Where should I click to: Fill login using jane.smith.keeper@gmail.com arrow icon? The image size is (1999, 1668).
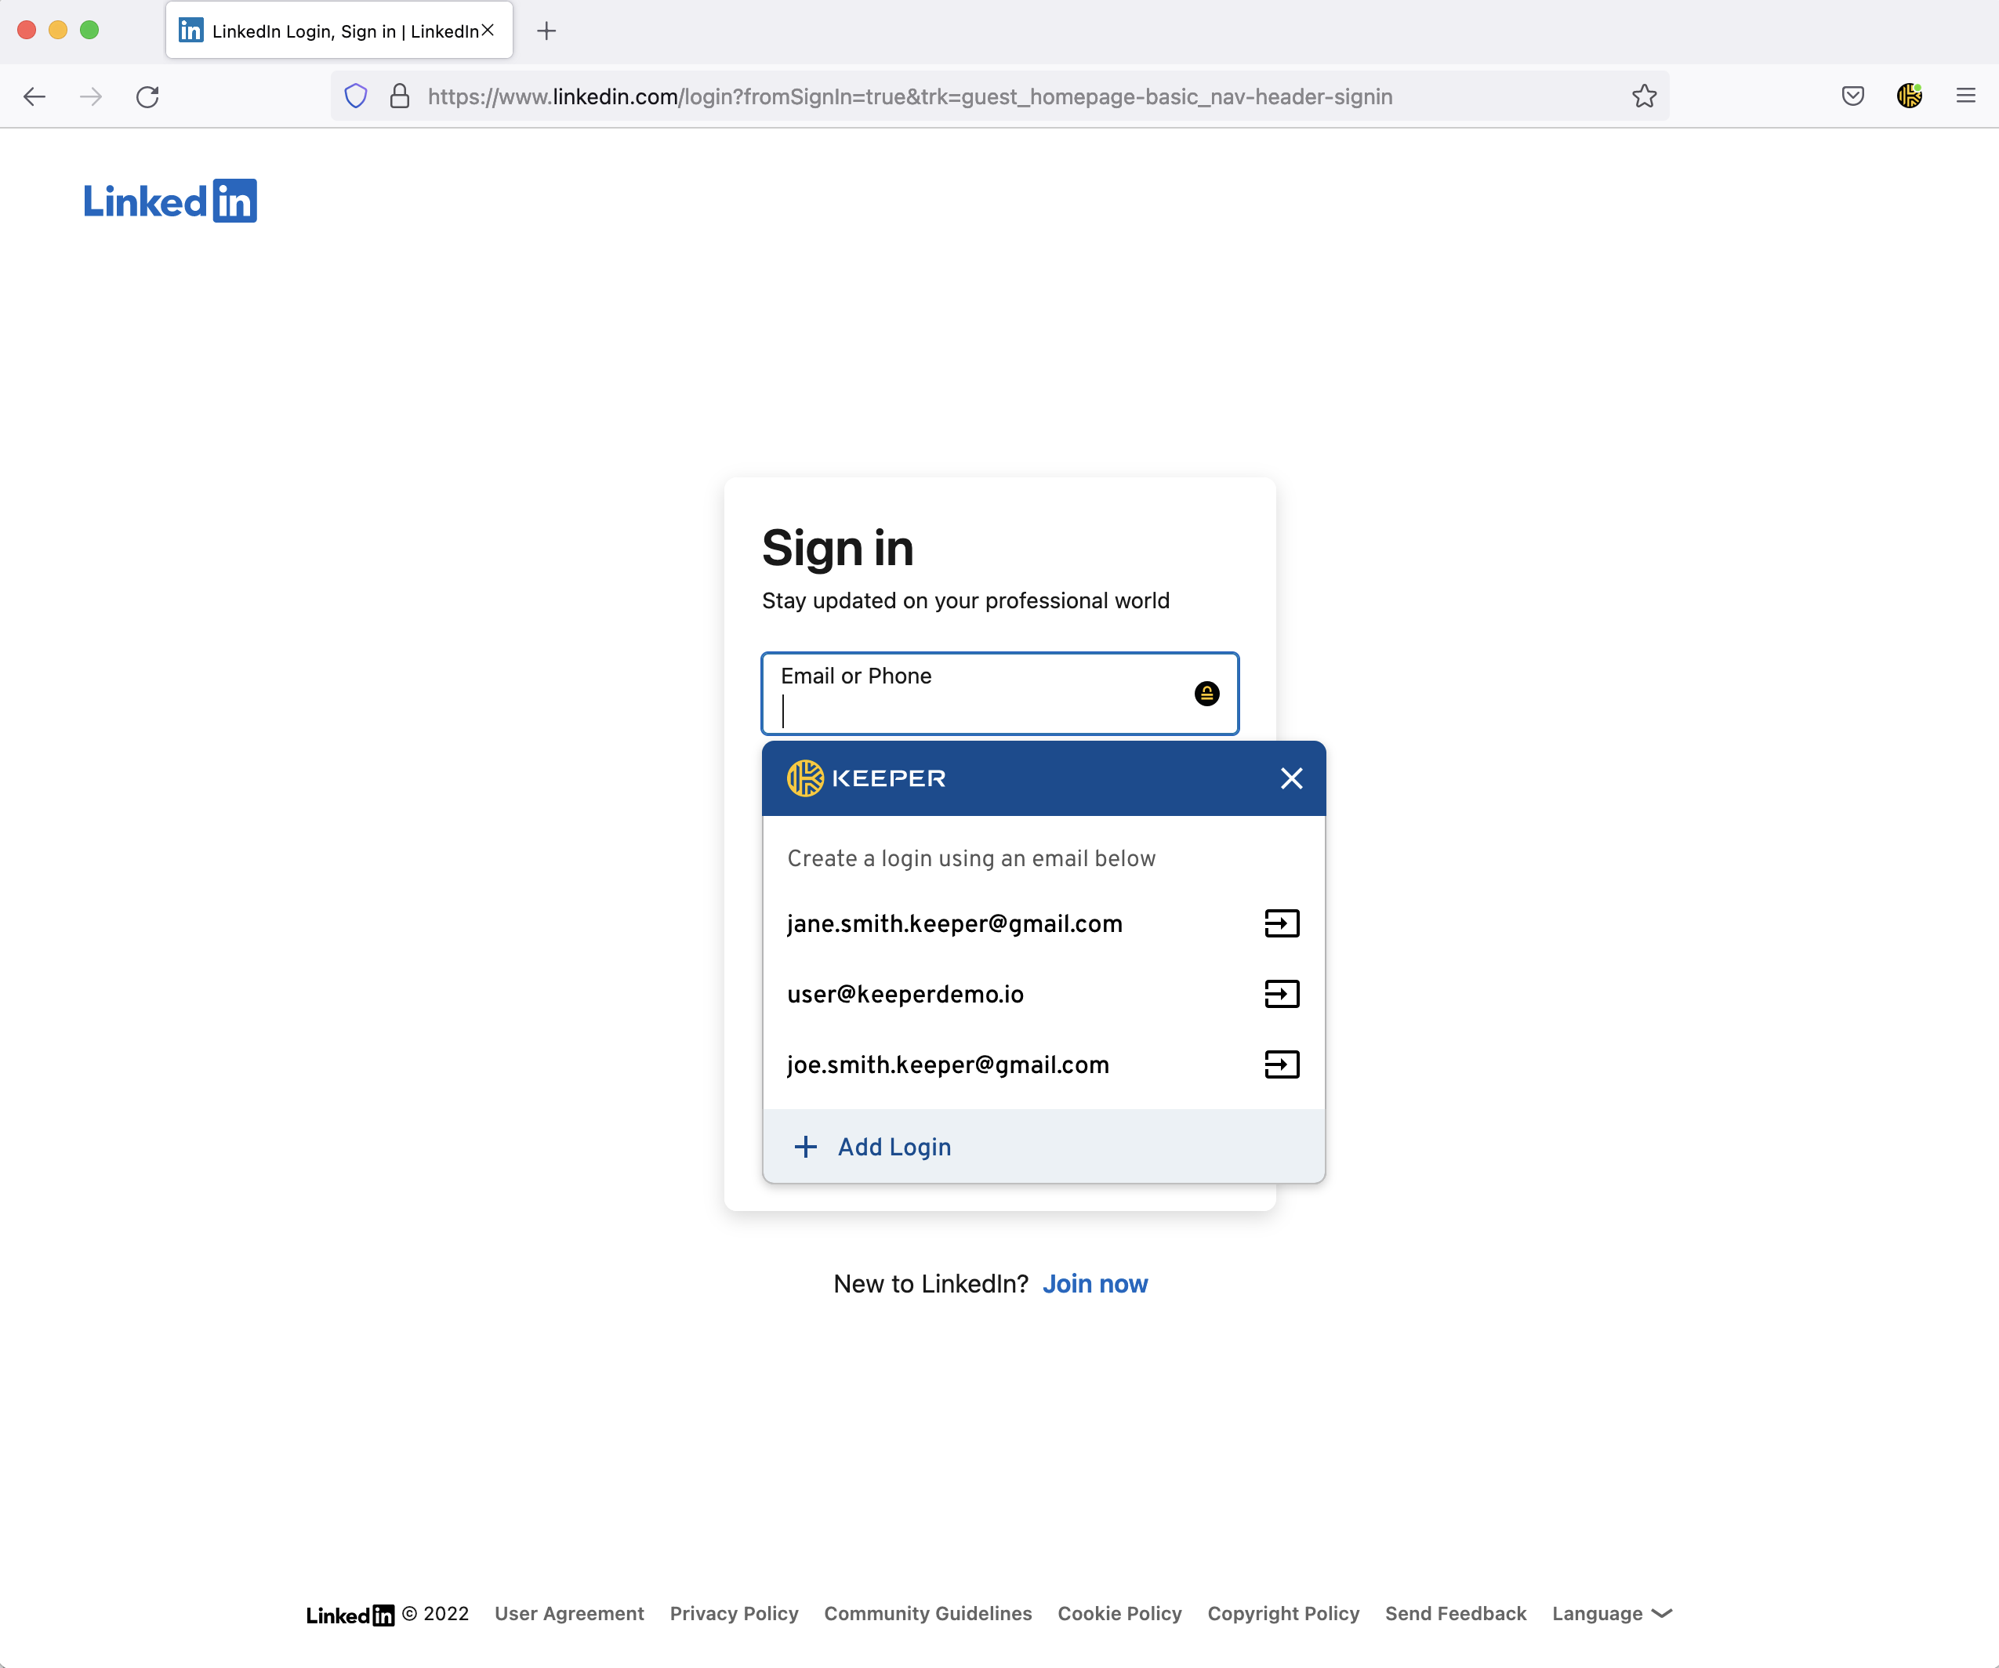tap(1281, 923)
